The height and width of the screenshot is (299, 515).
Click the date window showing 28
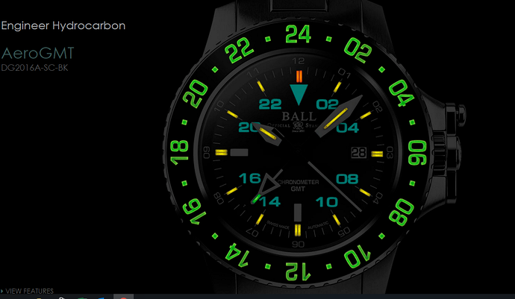[359, 153]
